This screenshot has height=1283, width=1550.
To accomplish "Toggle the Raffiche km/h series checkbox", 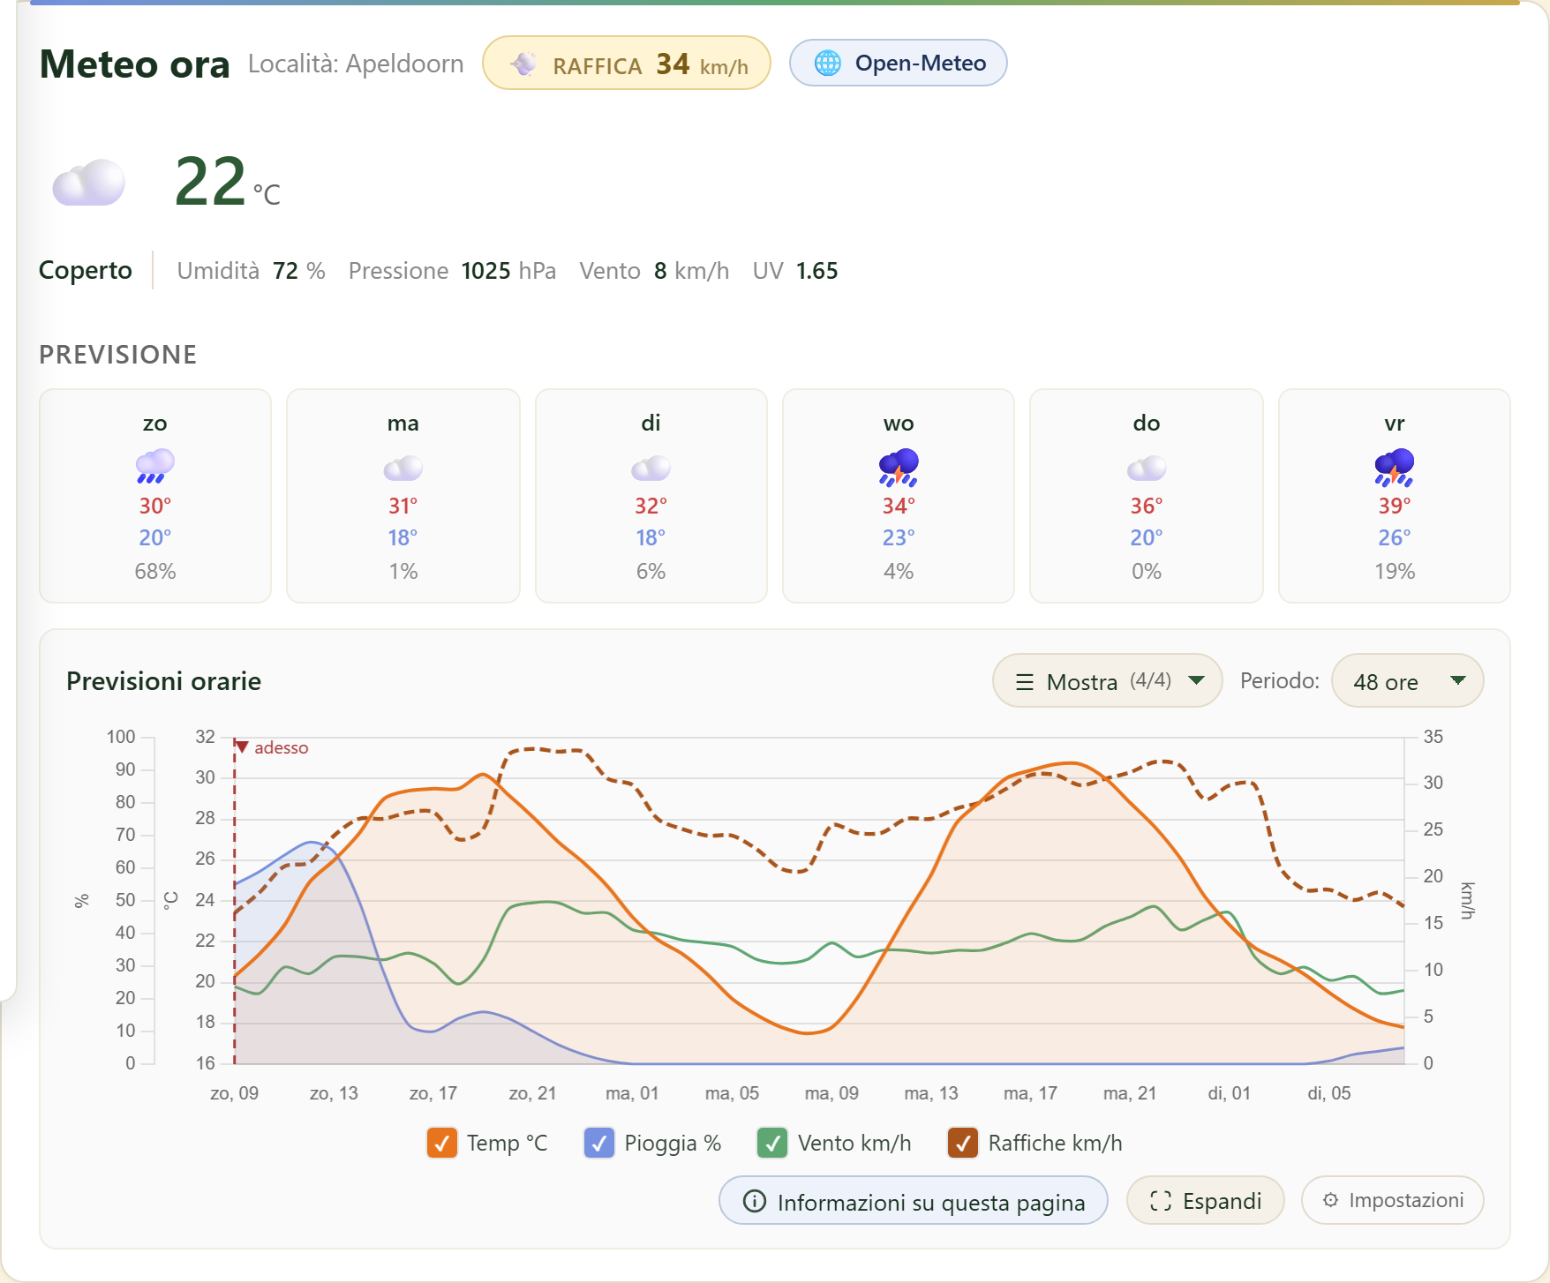I will click(963, 1143).
